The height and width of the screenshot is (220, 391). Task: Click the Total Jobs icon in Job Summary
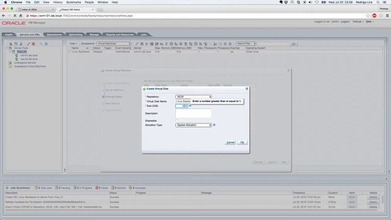click(x=36, y=188)
